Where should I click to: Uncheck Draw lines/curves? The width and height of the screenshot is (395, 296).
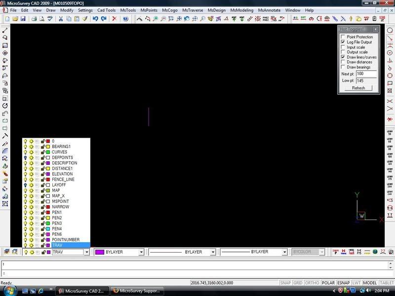click(x=343, y=57)
